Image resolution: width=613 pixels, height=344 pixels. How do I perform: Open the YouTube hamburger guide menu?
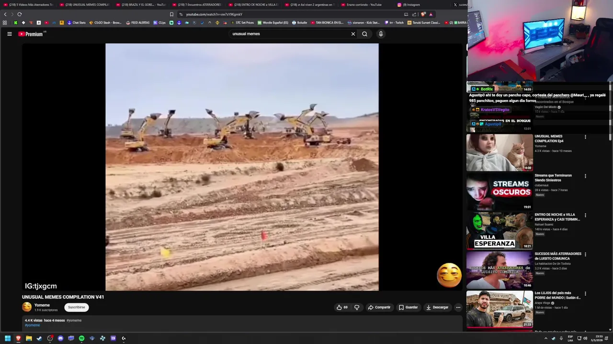9,34
